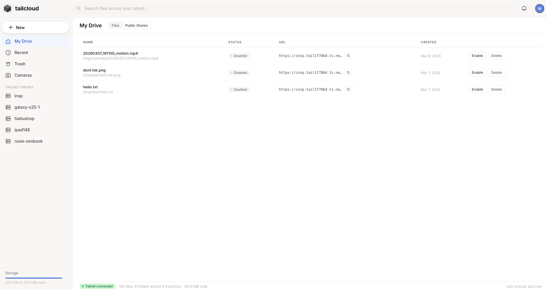Image resolution: width=546 pixels, height=290 pixels.
Task: Click the STATUS column header
Action: pyautogui.click(x=235, y=42)
